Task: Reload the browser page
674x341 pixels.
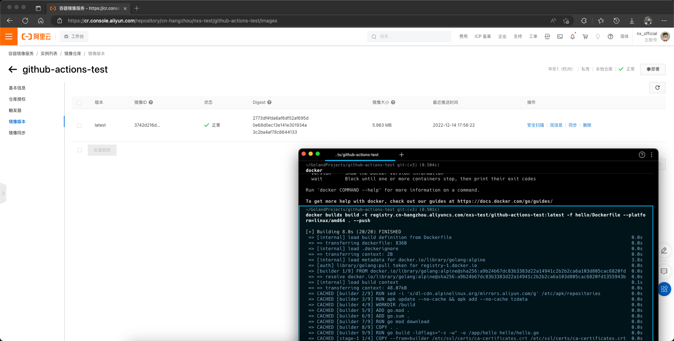Action: pos(25,21)
